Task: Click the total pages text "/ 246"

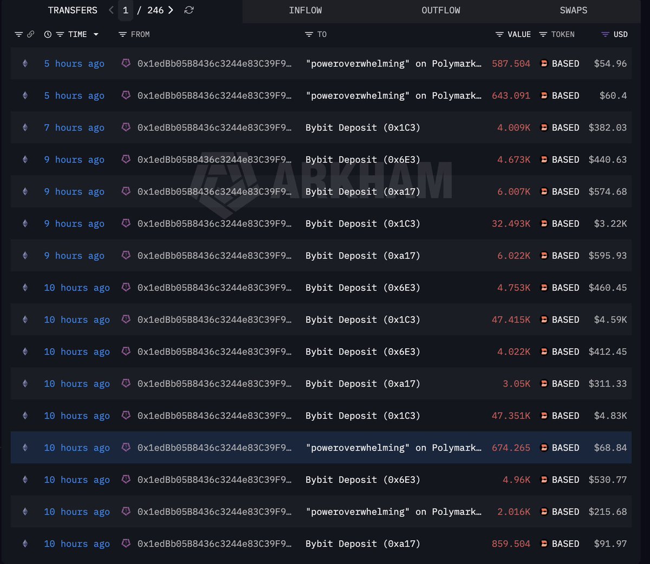Action: (150, 10)
